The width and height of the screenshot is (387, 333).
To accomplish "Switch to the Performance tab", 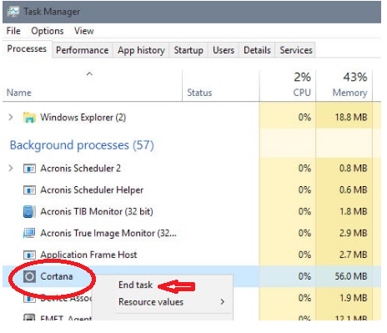I will pyautogui.click(x=83, y=50).
